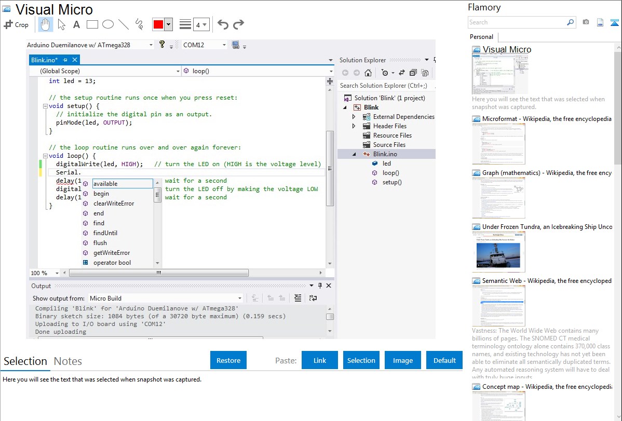Redo the last annotation
Screen dimensions: 622x421
(238, 24)
